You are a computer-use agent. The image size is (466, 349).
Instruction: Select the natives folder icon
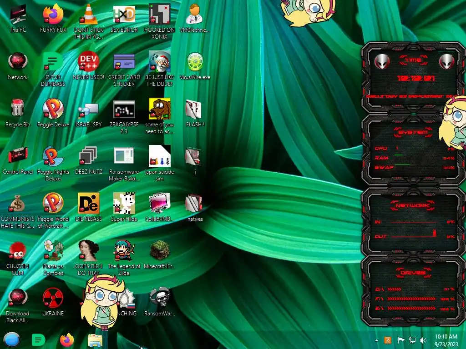pos(195,207)
